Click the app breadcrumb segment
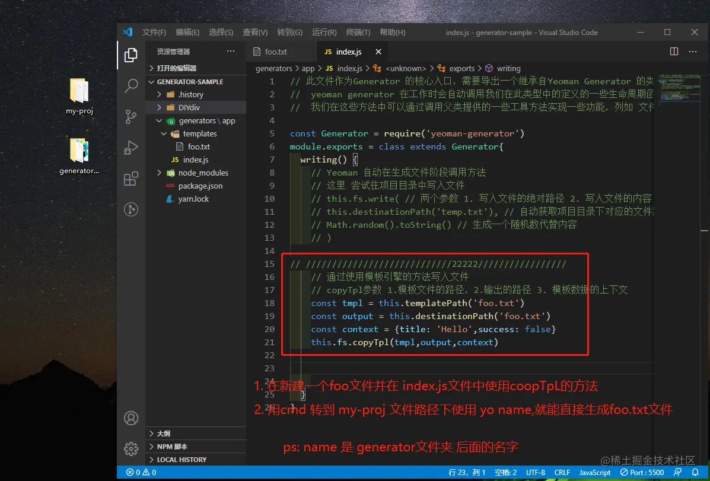 pos(308,68)
